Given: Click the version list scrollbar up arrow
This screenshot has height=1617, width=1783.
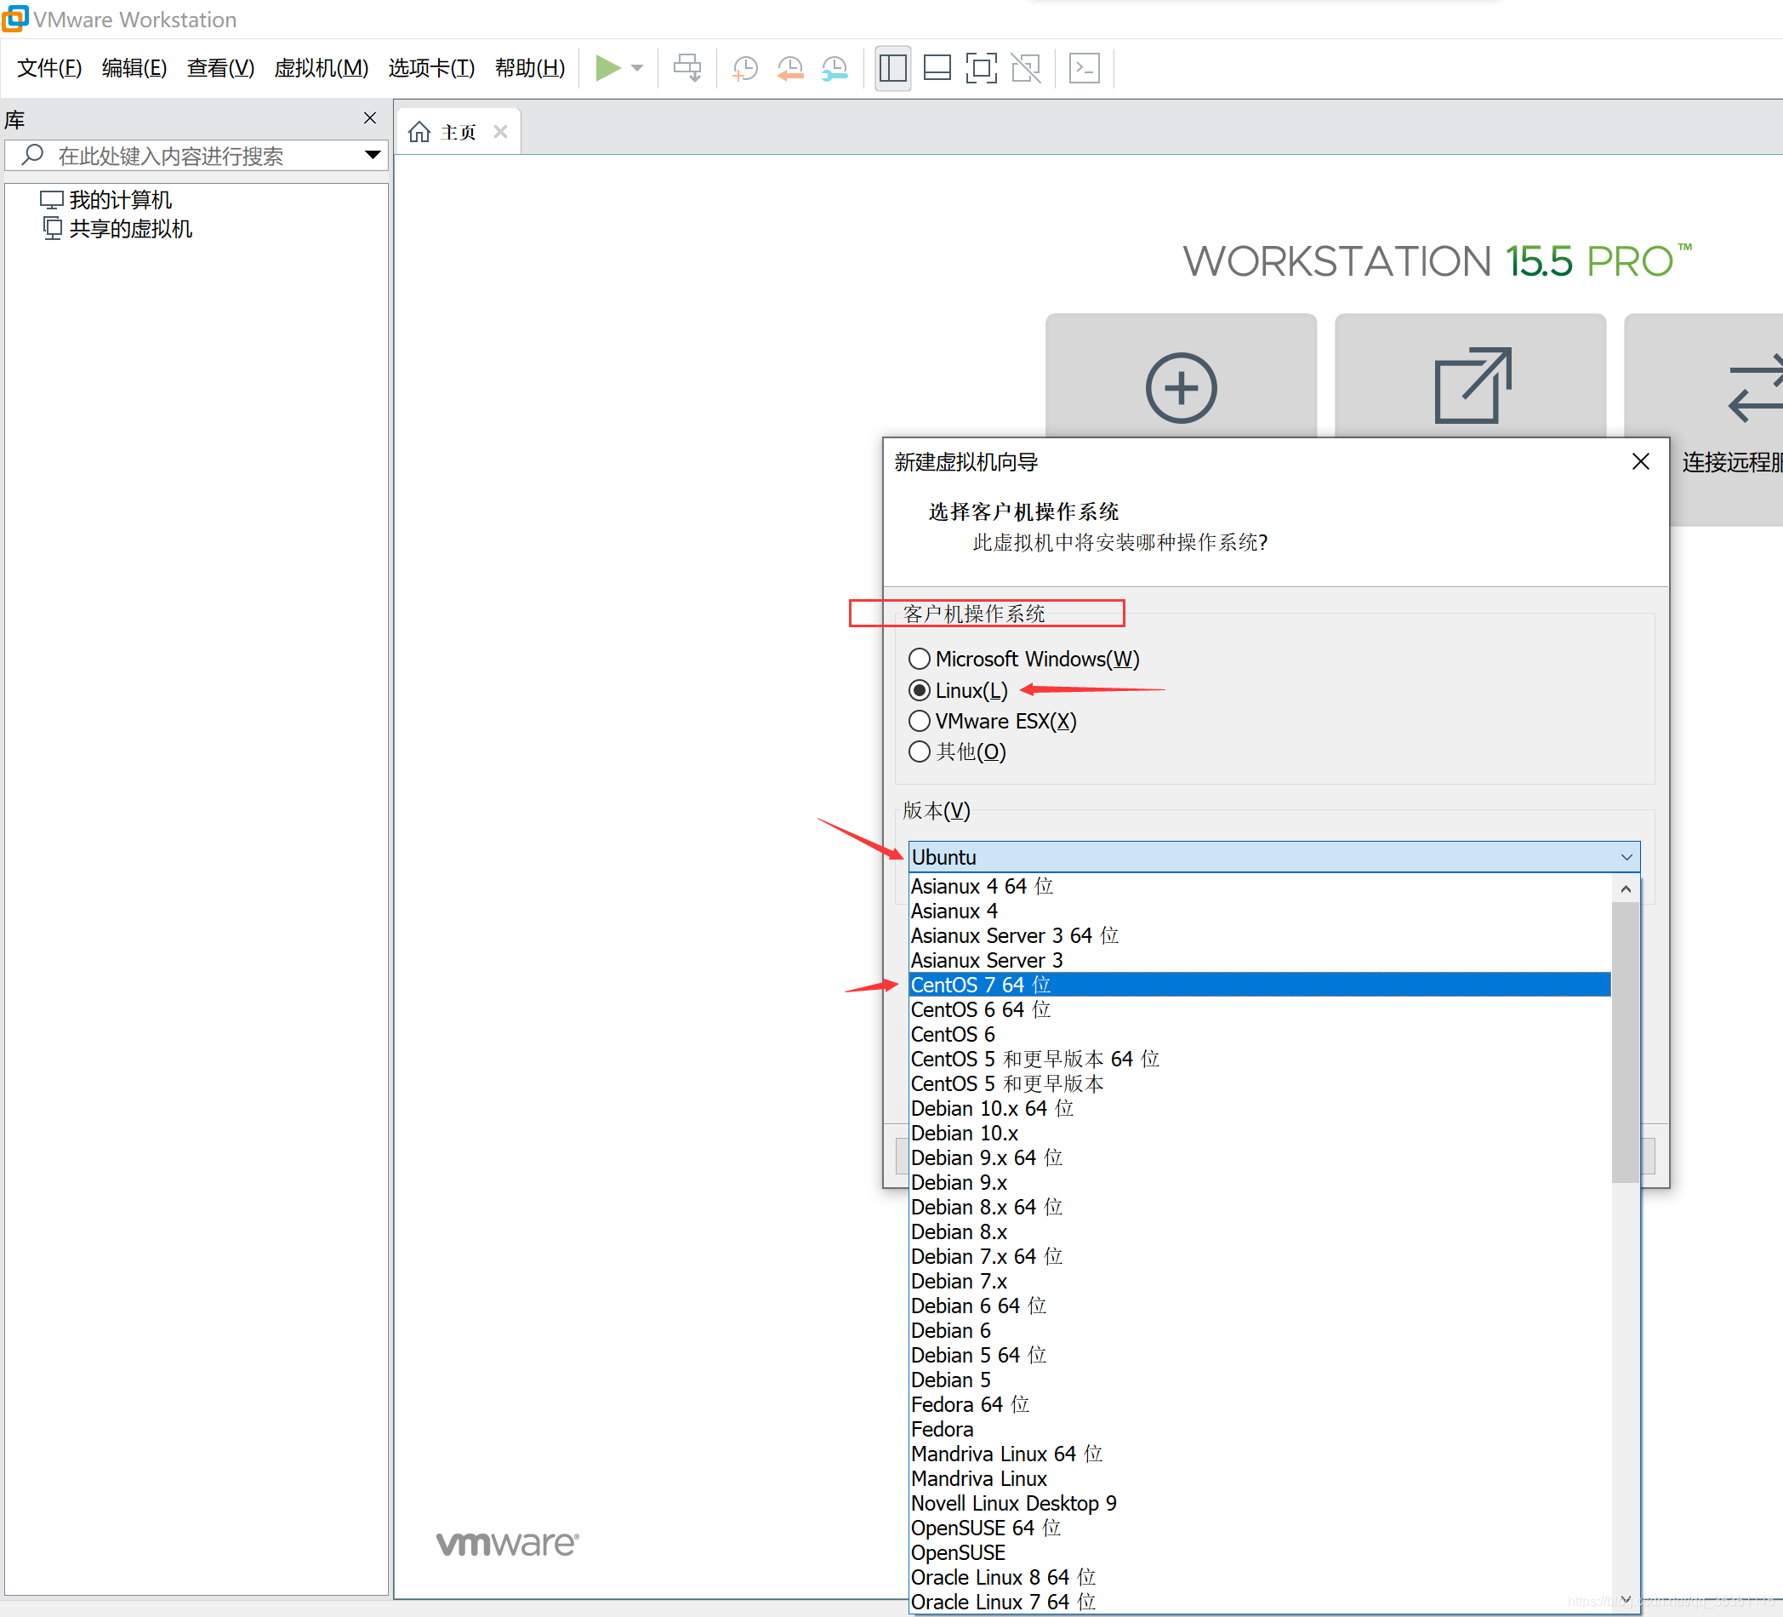Looking at the screenshot, I should [1626, 888].
